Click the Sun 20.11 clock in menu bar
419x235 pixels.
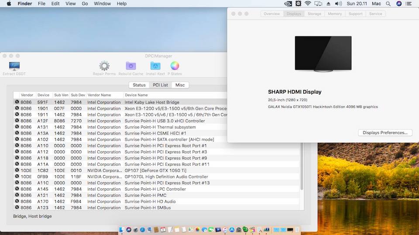[x=357, y=3]
